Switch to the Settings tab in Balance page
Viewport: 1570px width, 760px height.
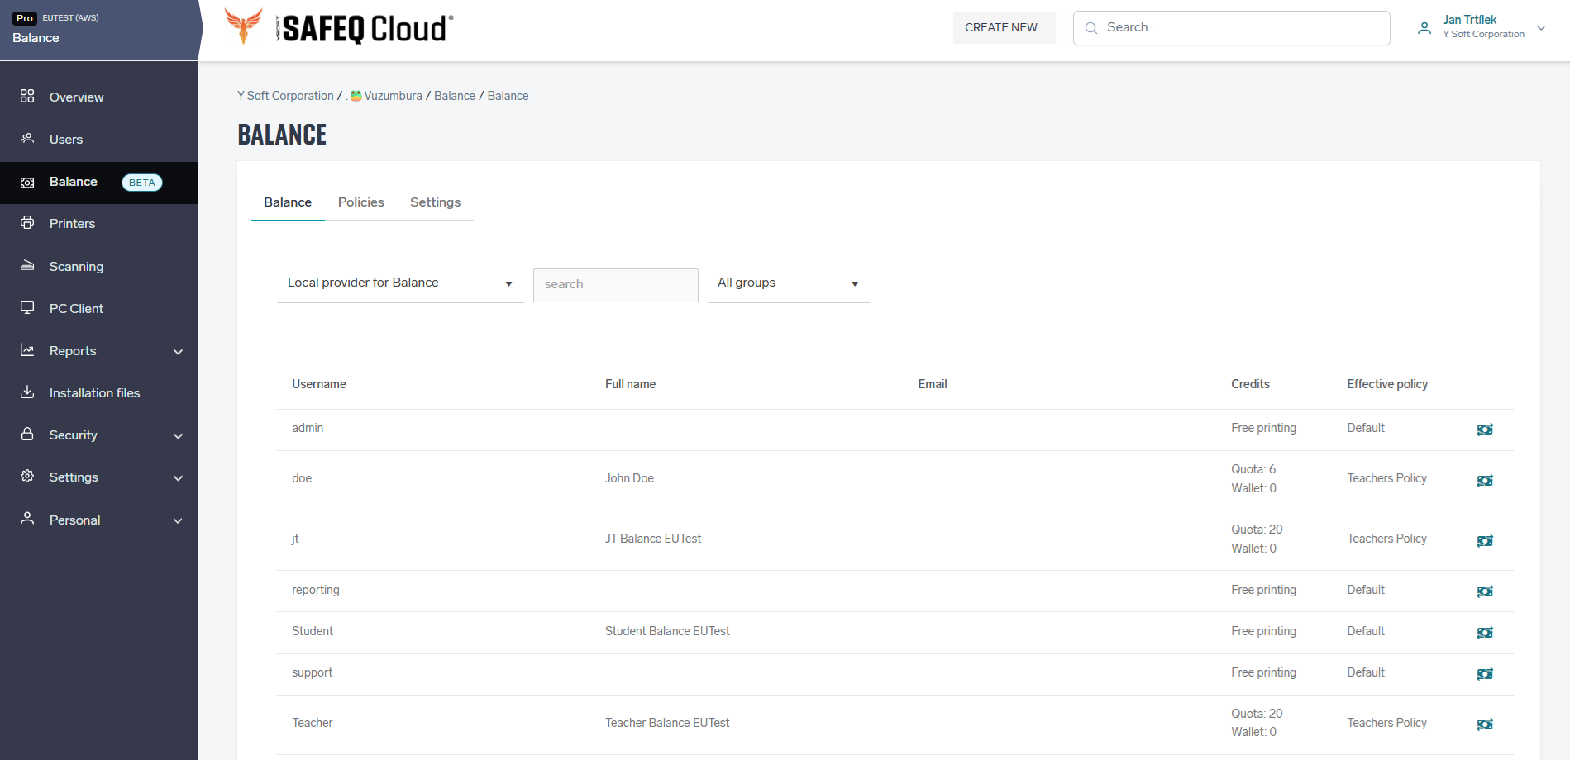[x=435, y=202]
